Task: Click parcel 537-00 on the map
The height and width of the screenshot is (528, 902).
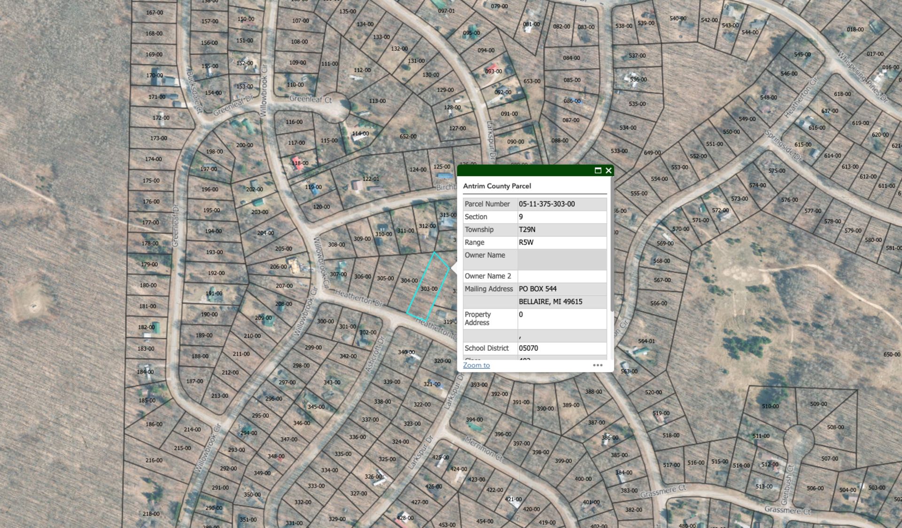Action: [x=637, y=55]
